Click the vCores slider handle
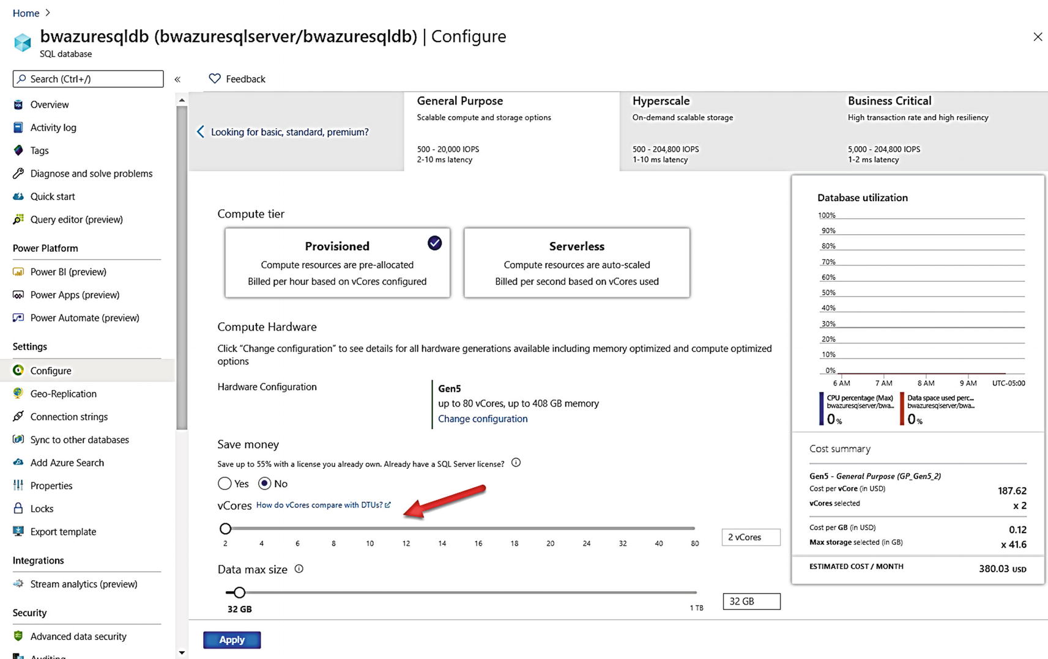Image resolution: width=1048 pixels, height=659 pixels. [x=225, y=528]
